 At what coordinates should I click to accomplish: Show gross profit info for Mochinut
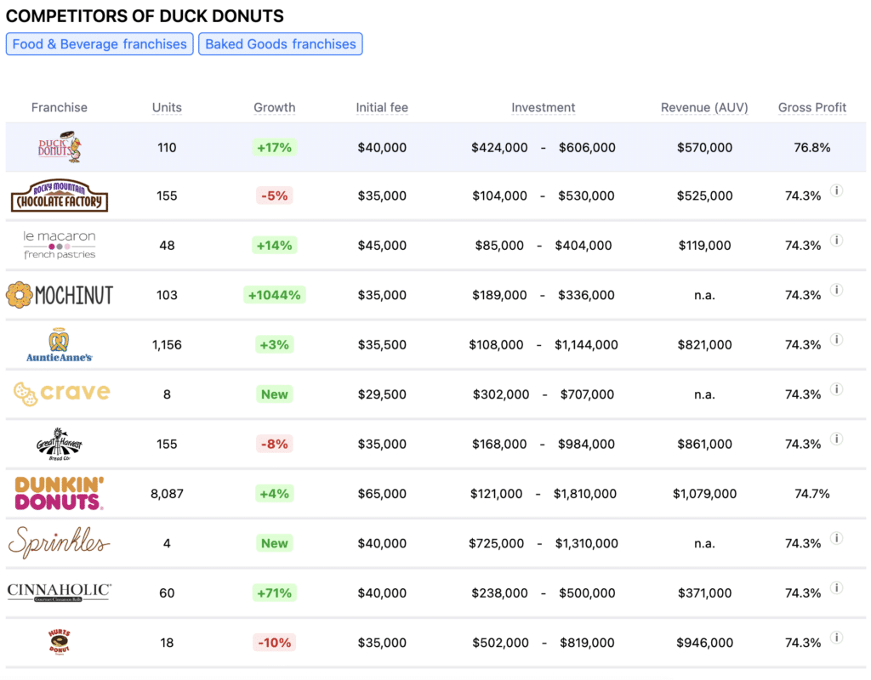tap(837, 290)
